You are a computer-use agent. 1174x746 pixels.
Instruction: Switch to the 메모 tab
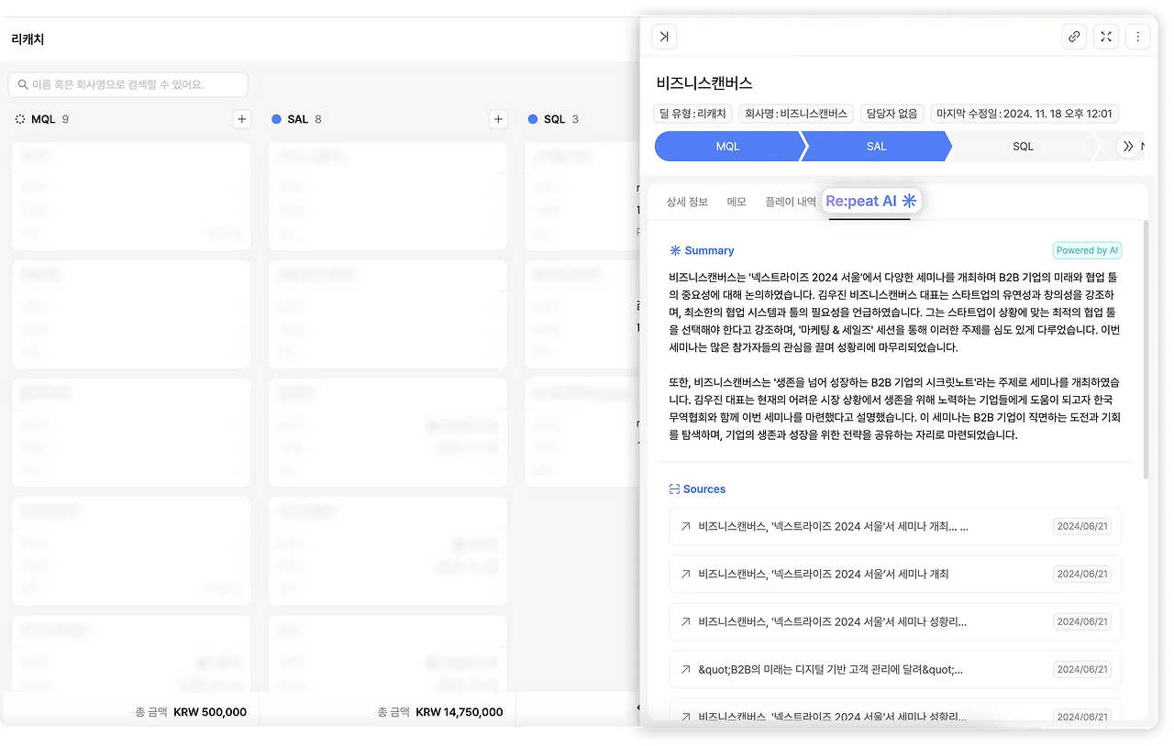click(x=736, y=201)
